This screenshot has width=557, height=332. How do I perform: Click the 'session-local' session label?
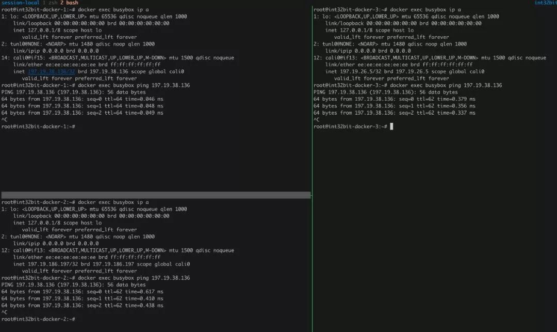click(x=21, y=3)
